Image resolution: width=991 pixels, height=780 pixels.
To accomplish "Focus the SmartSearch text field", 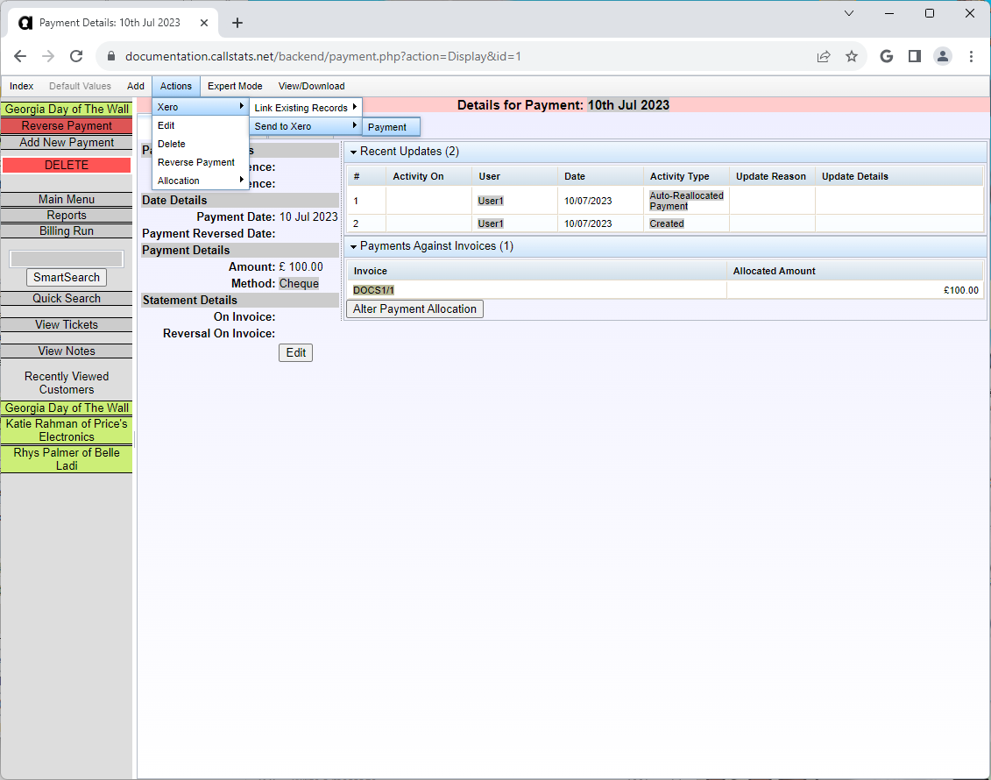I will [x=67, y=259].
